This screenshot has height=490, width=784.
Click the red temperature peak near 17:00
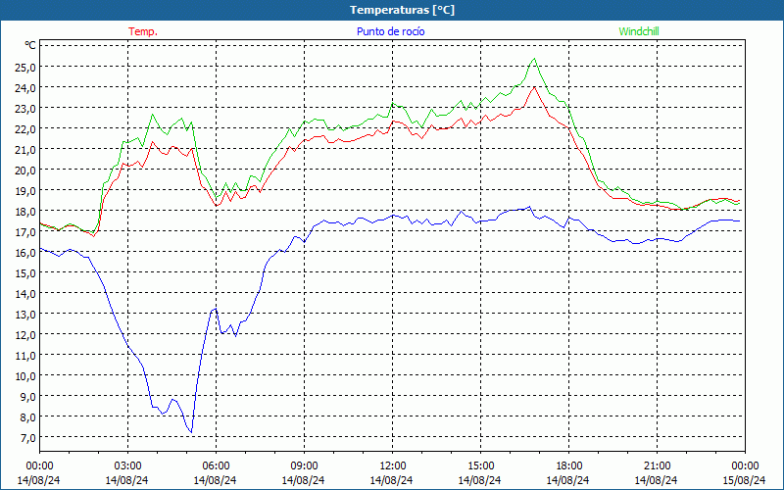click(534, 87)
